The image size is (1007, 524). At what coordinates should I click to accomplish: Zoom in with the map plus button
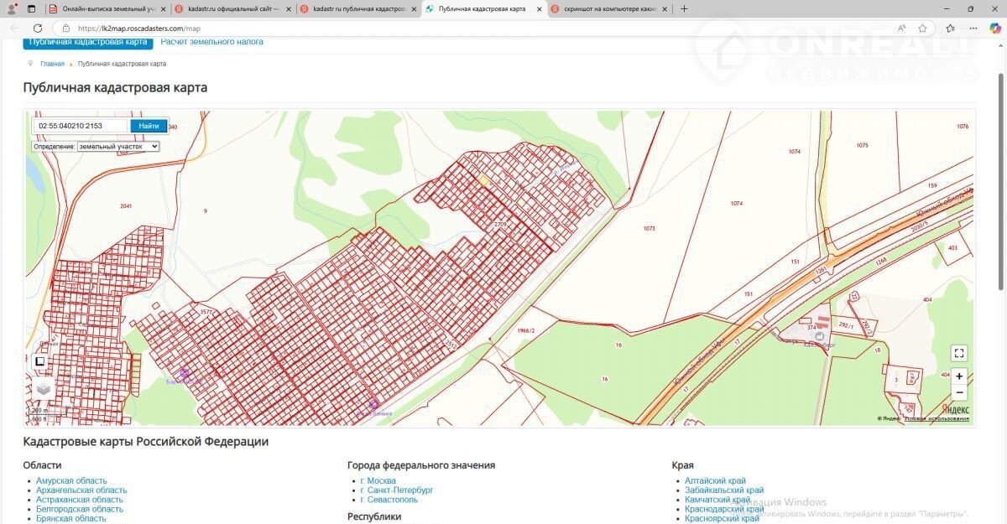[959, 376]
